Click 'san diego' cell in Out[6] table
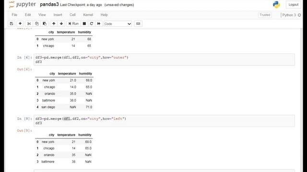The image size is (307, 172). (48, 107)
